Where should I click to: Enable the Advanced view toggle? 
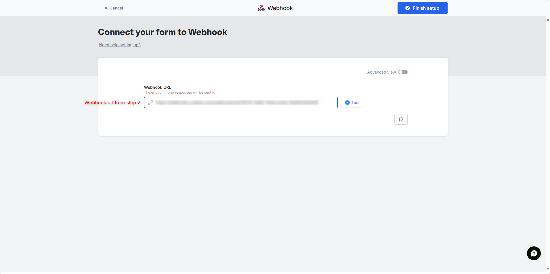(x=403, y=72)
